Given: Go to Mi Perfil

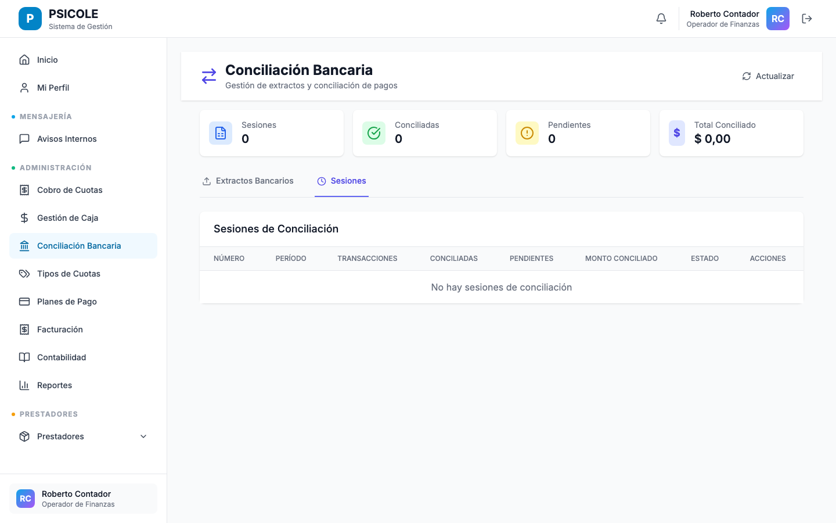Looking at the screenshot, I should coord(83,88).
